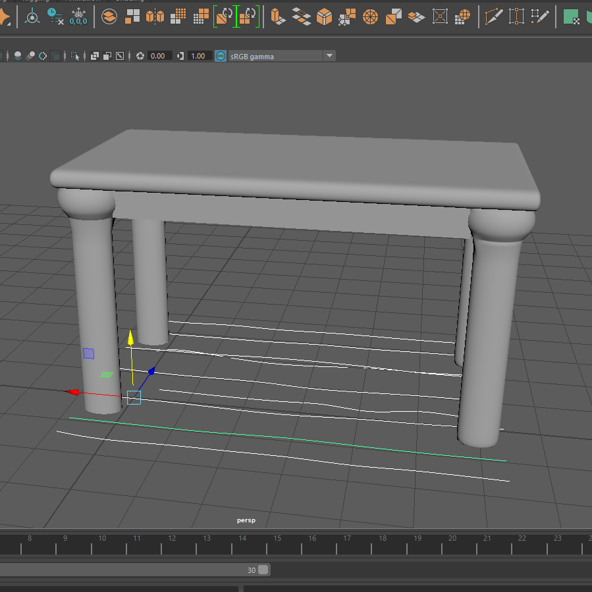Select the Insert Edge Loop tool
Screen dimensions: 592x592
point(516,16)
